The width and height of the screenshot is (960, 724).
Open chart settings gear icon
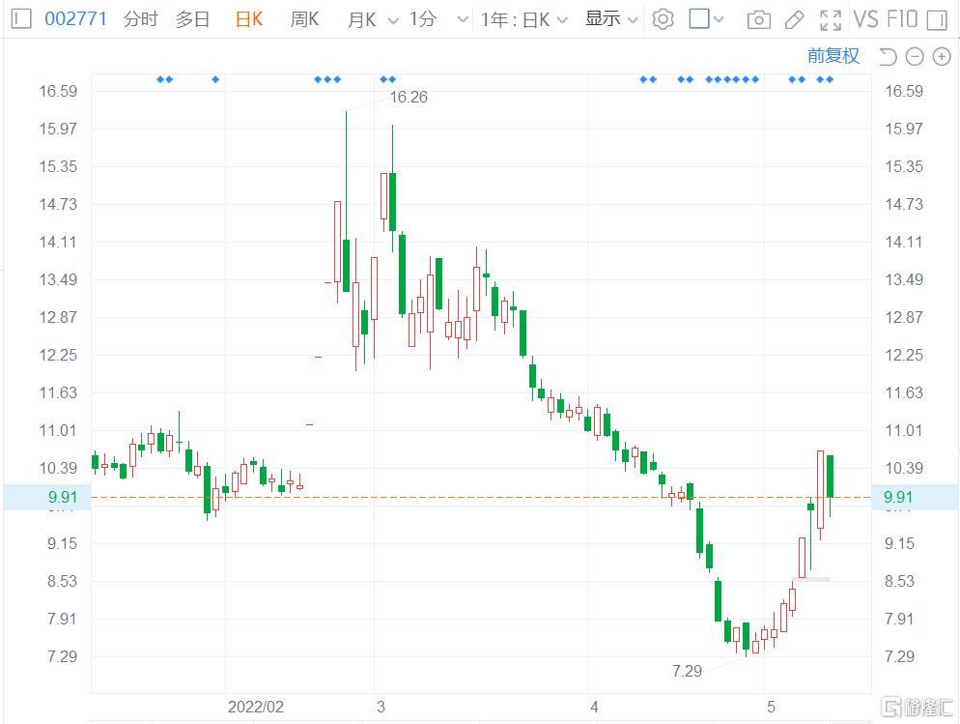click(663, 19)
